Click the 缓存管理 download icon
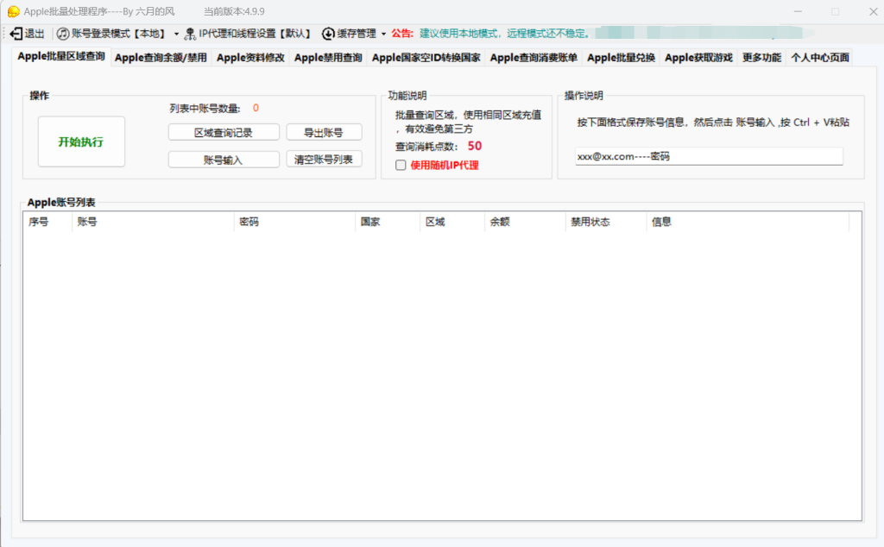 (x=328, y=34)
